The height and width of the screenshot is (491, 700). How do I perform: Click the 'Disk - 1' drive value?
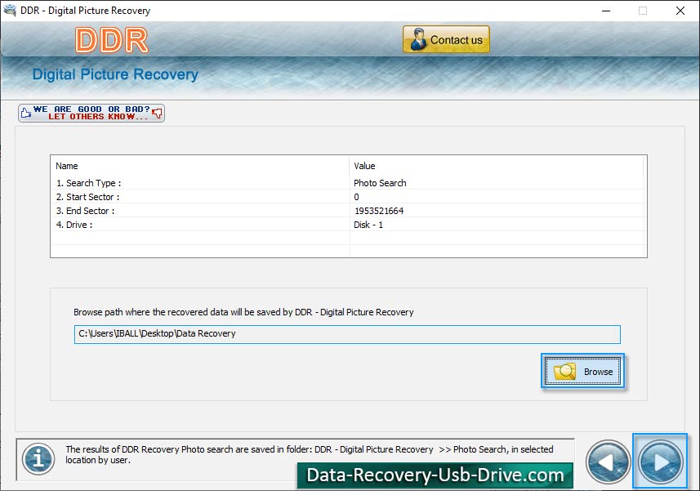coord(368,225)
